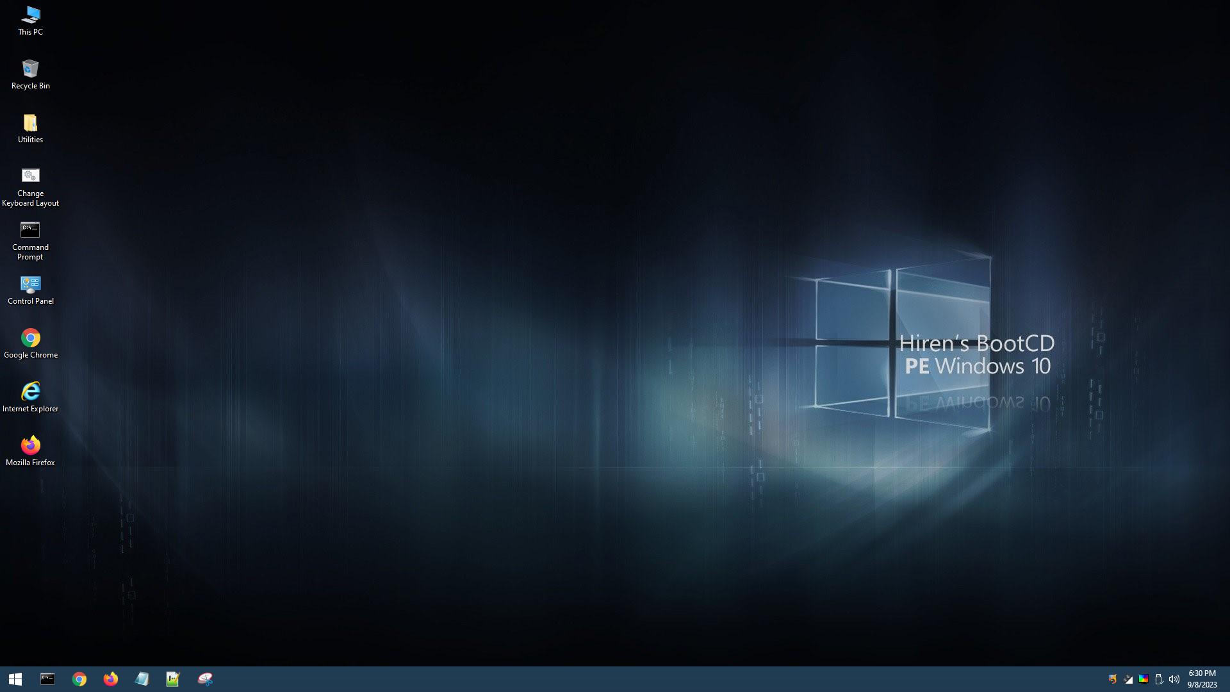Open the snipping screenshot tool on the taskbar

[x=205, y=679]
